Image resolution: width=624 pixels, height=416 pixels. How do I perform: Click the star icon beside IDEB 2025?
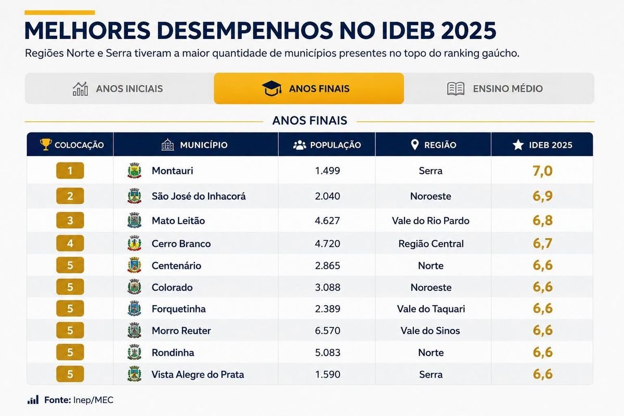click(518, 145)
